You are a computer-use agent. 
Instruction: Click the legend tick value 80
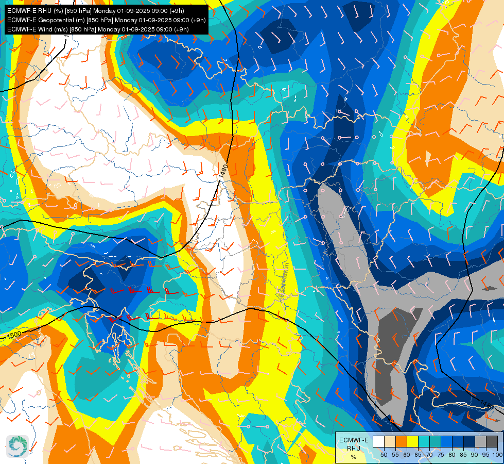point(452,455)
